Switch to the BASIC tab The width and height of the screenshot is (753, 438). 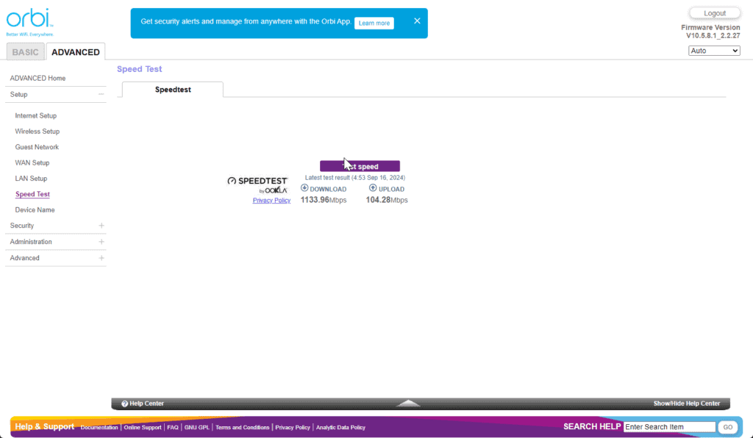[26, 52]
